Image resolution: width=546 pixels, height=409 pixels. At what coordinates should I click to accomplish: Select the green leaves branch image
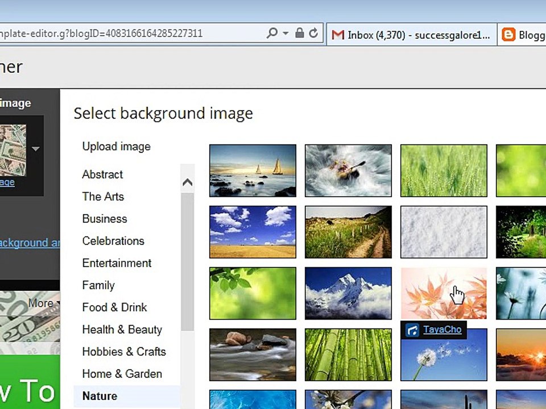point(253,293)
